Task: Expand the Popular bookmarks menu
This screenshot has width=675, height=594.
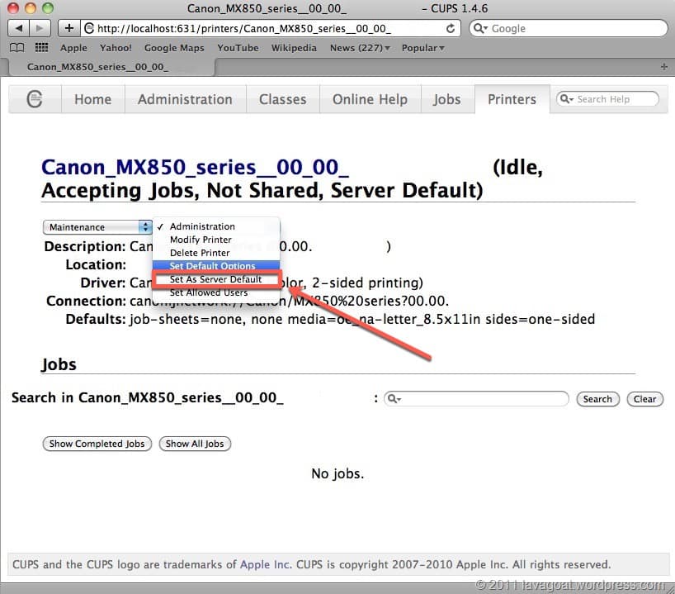Action: coord(422,48)
